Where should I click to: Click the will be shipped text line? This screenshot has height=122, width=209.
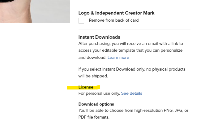[x=93, y=76]
